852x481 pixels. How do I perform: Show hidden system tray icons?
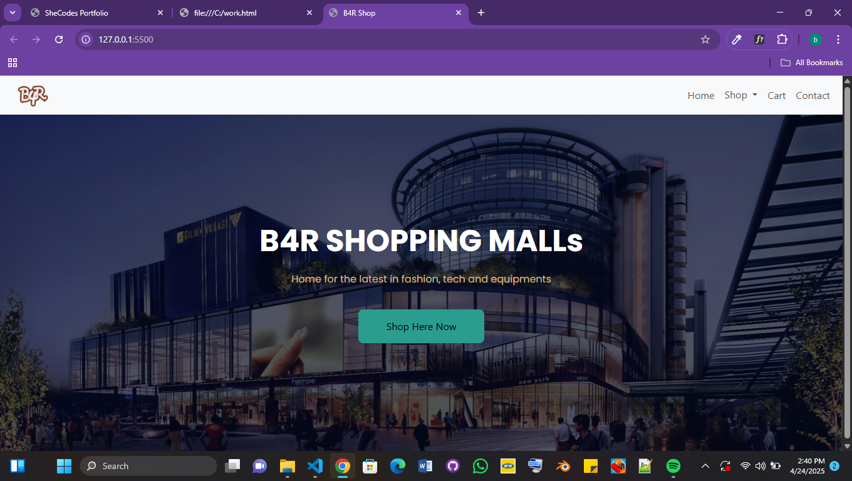point(705,466)
